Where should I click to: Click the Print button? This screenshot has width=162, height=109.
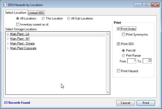click(146, 103)
